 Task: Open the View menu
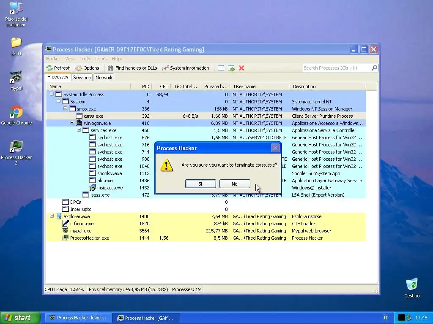coord(70,59)
